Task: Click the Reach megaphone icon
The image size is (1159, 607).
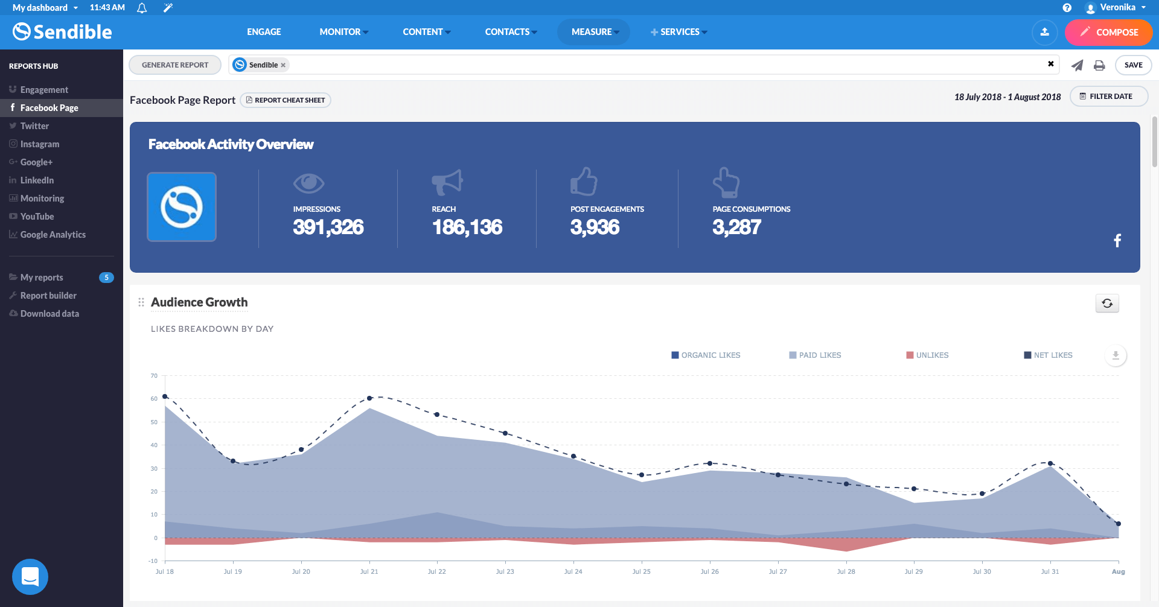Action: pyautogui.click(x=447, y=182)
